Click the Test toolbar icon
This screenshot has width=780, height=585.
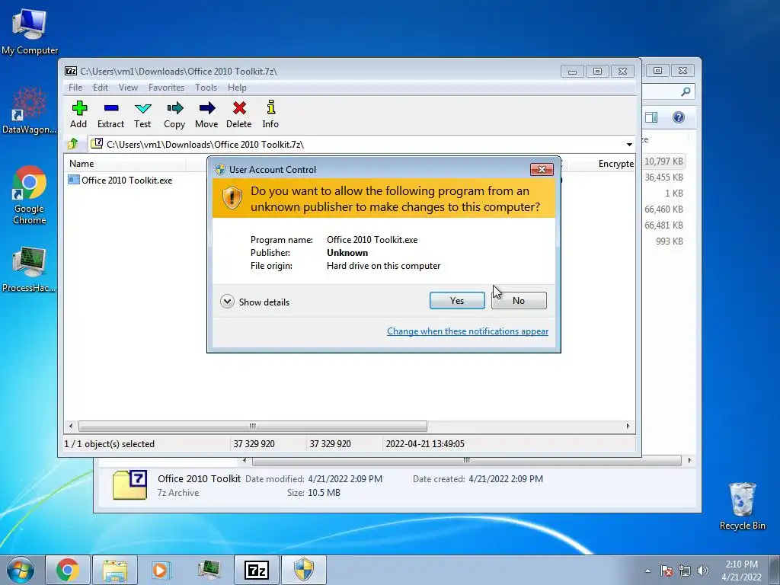(x=142, y=114)
